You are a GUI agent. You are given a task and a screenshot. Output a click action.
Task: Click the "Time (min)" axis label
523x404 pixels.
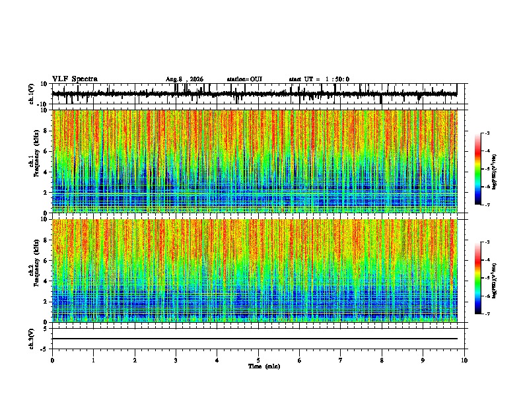tap(264, 366)
